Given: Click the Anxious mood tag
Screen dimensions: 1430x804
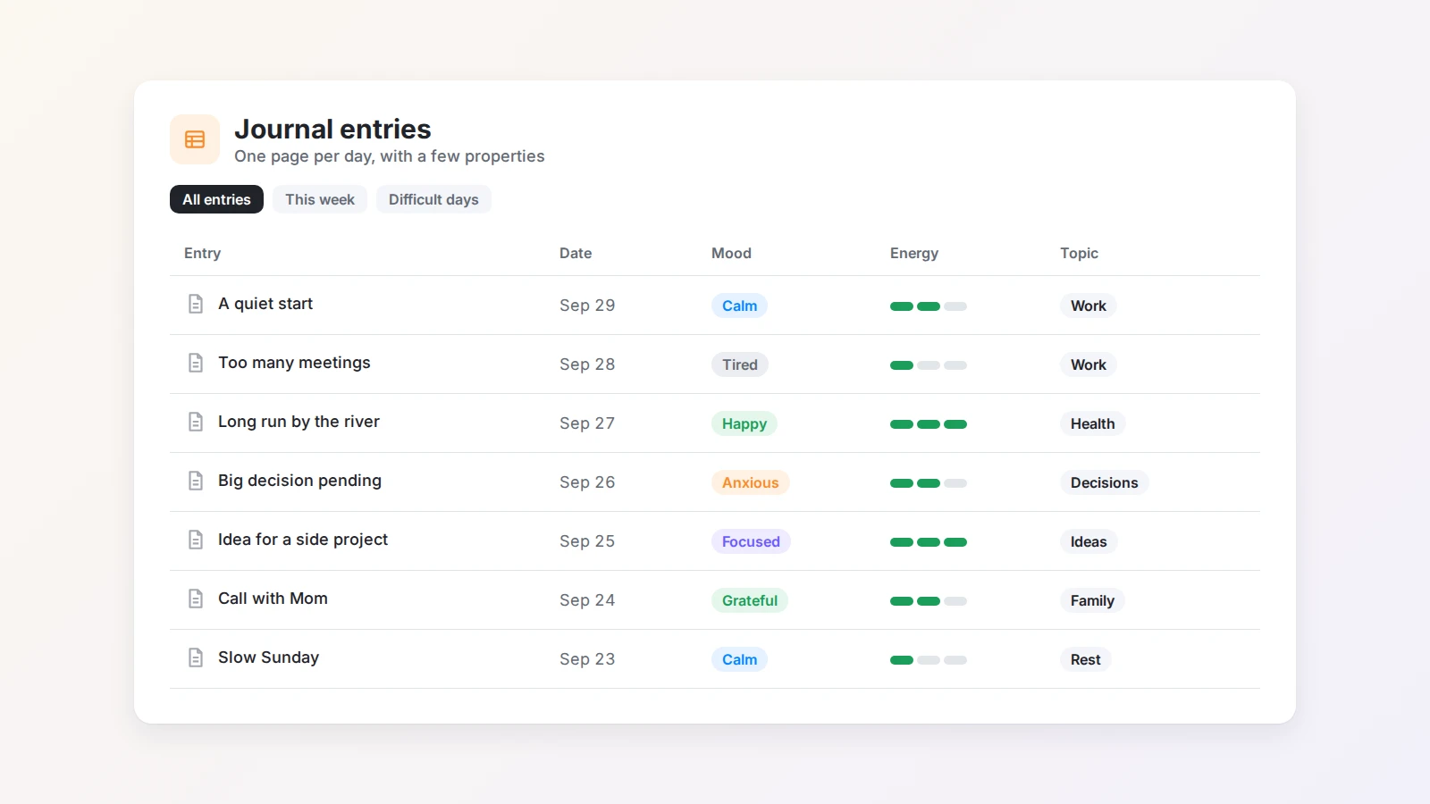Looking at the screenshot, I should (751, 482).
